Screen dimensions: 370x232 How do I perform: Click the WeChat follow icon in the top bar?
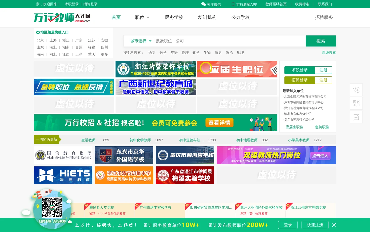click(x=203, y=4)
